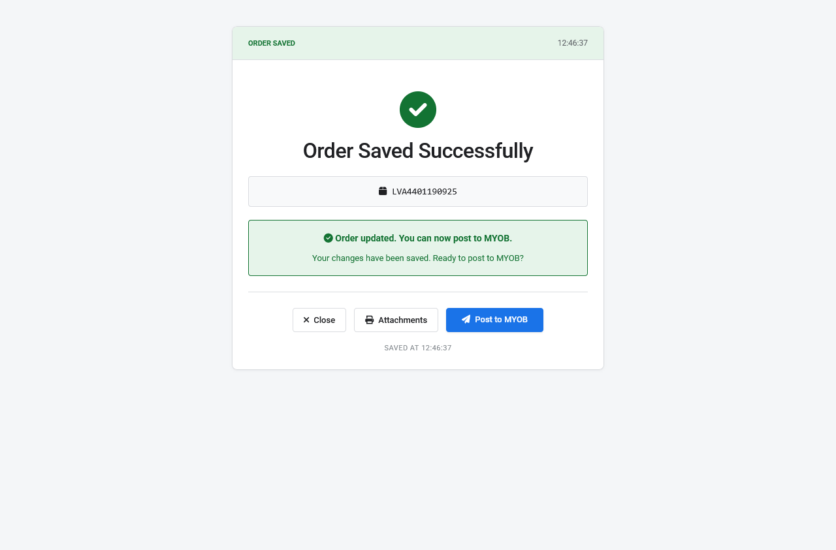
Task: Click the 'Your changes have been saved' message
Action: 371,258
